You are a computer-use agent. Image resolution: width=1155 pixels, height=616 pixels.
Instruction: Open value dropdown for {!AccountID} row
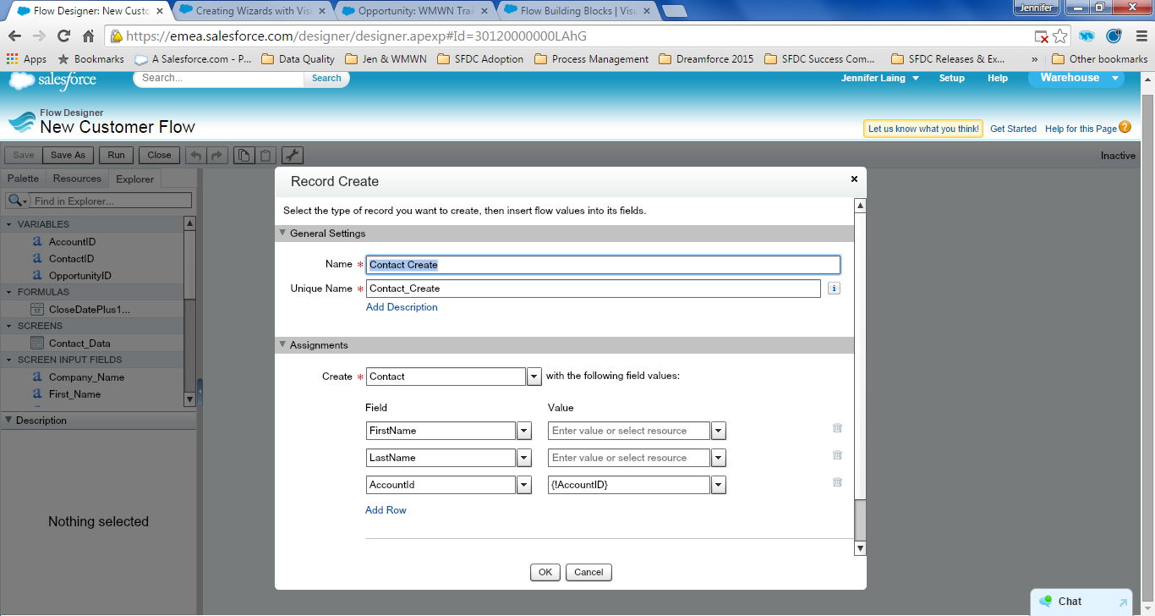719,485
